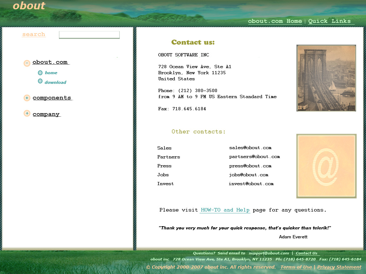
Task: Click the search label link
Action: [x=34, y=34]
